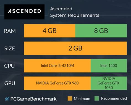The image size is (131, 105).
Task: Select the 4 GB minimum RAM bar
Action: [50, 31]
